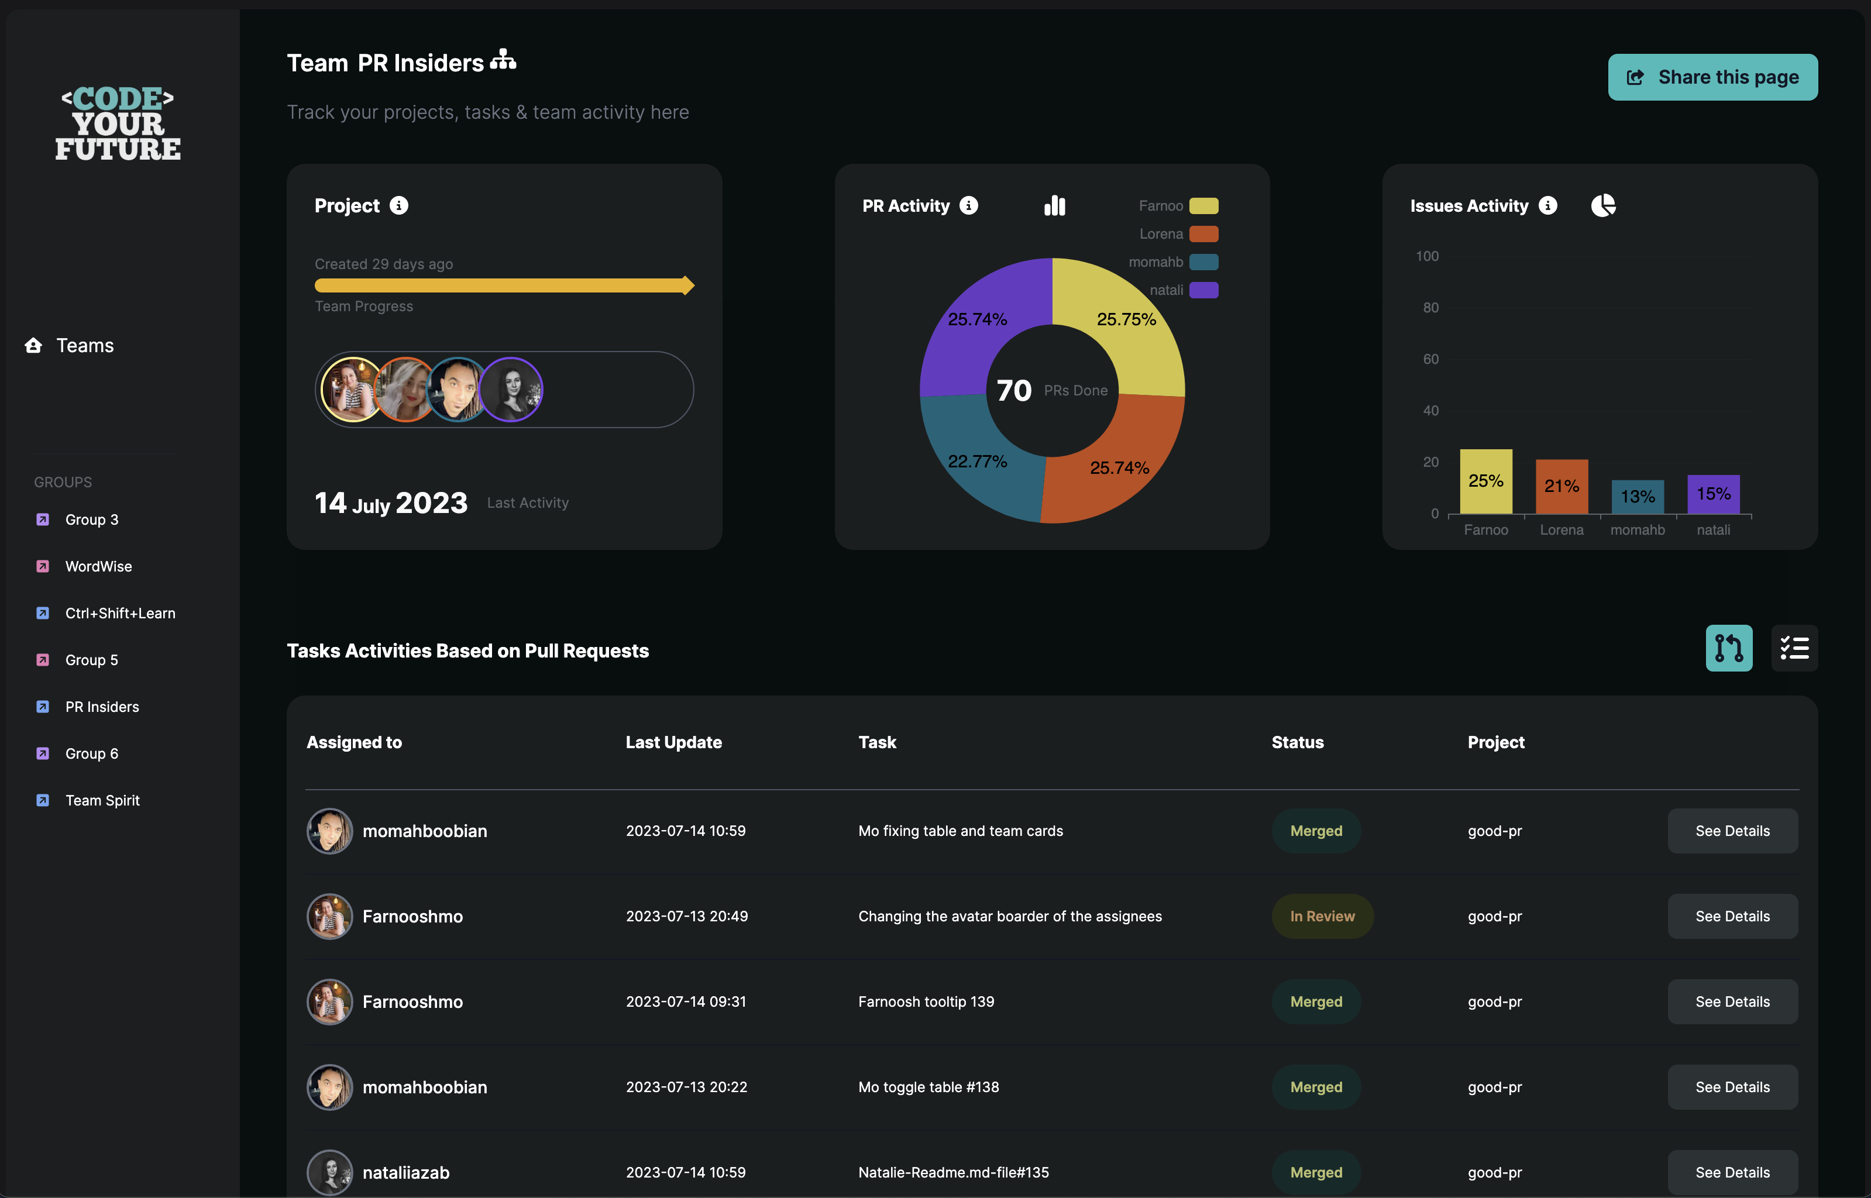This screenshot has height=1198, width=1871.
Task: Click Lorena's orange color swatch in legend
Action: 1203,233
